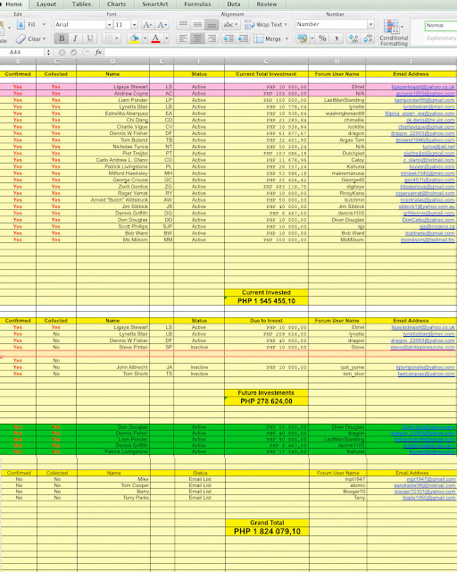457x572 pixels.
Task: Expand Conditional Formatting arrow
Action: click(402, 27)
